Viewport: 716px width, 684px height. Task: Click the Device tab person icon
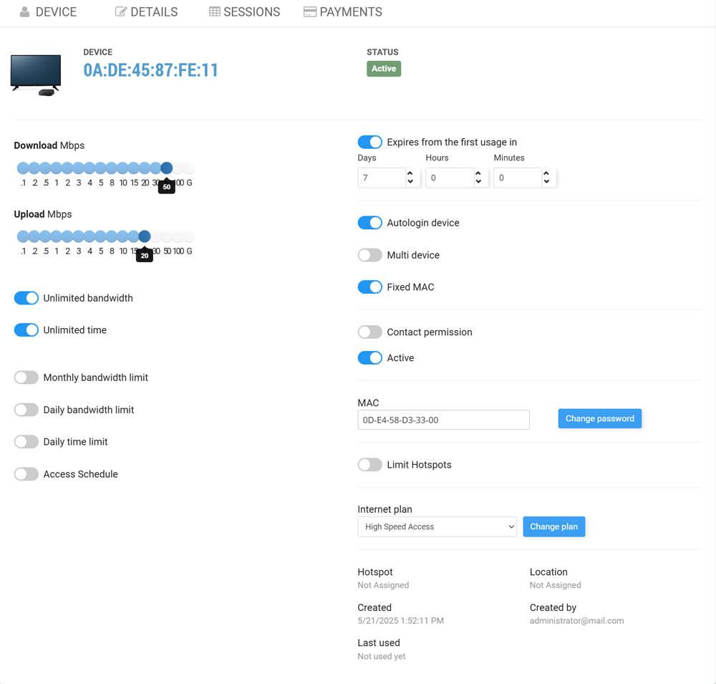[24, 12]
